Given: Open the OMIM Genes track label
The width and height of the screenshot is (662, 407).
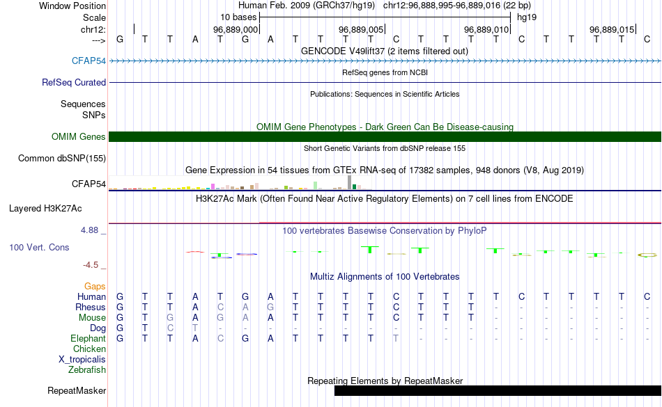Looking at the screenshot, I should (79, 136).
